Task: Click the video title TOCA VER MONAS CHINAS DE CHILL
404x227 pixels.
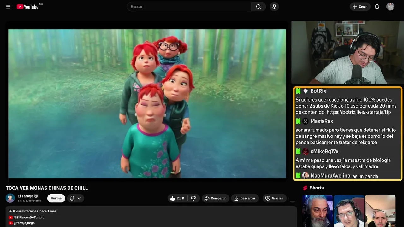Action: (47, 188)
